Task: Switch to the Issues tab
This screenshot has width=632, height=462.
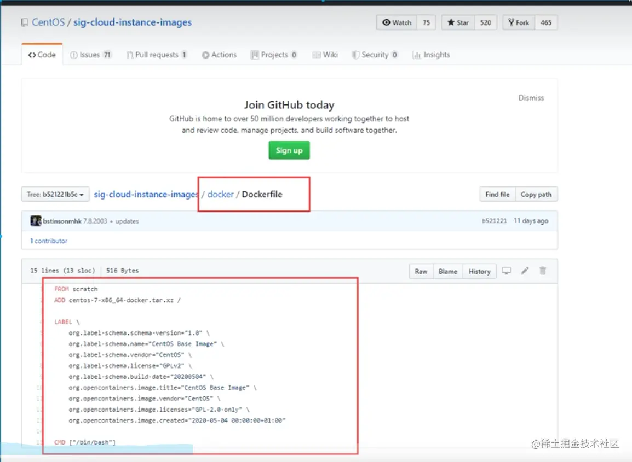Action: click(90, 55)
